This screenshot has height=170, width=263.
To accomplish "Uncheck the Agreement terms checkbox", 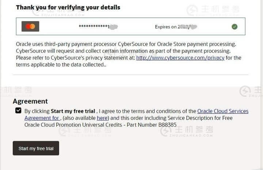I will (18, 111).
